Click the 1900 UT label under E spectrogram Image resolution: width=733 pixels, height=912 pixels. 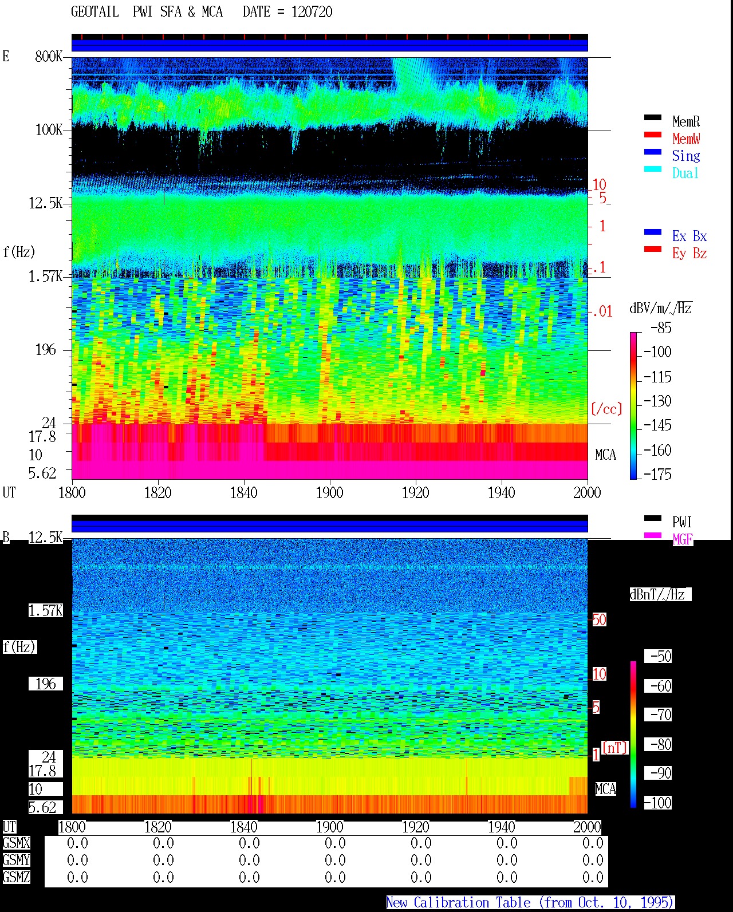(329, 493)
